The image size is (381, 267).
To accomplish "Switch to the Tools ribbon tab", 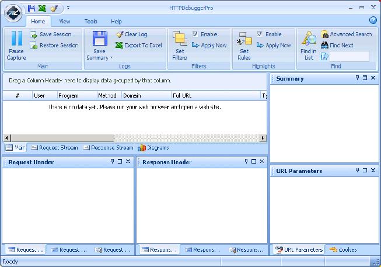I will pos(90,22).
